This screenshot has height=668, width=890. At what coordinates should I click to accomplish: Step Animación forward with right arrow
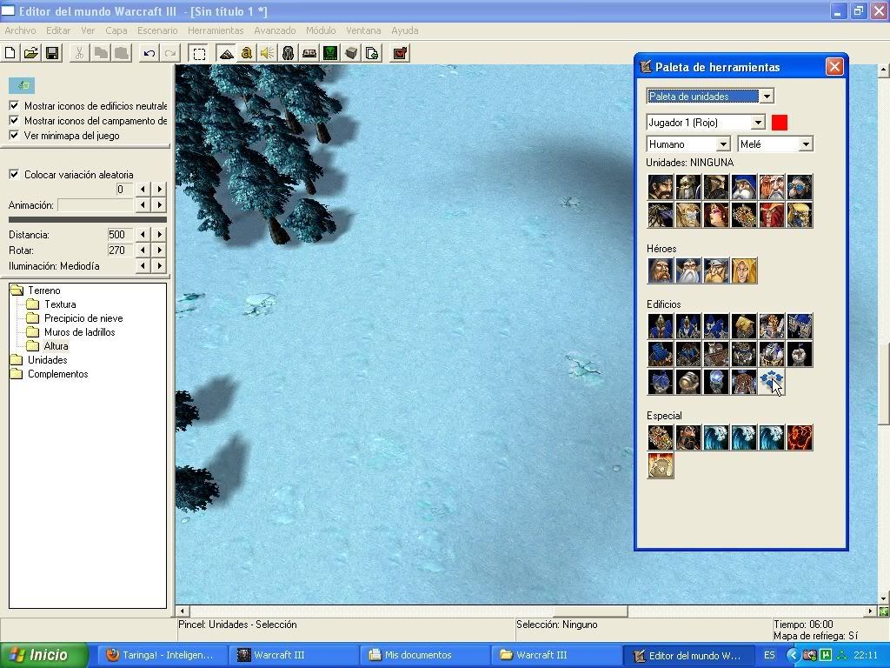coord(160,204)
